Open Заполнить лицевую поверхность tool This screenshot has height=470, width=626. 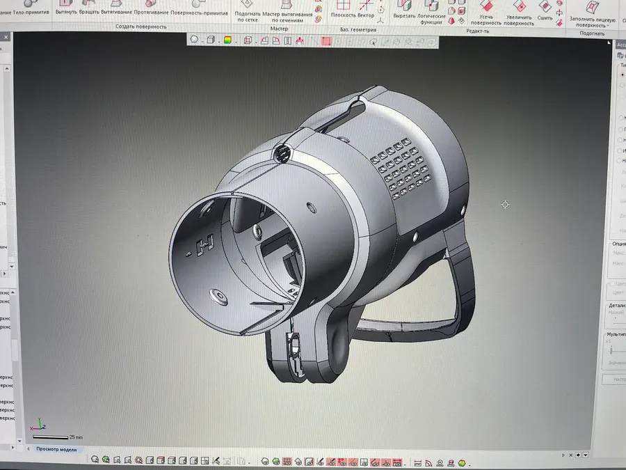pos(592,15)
